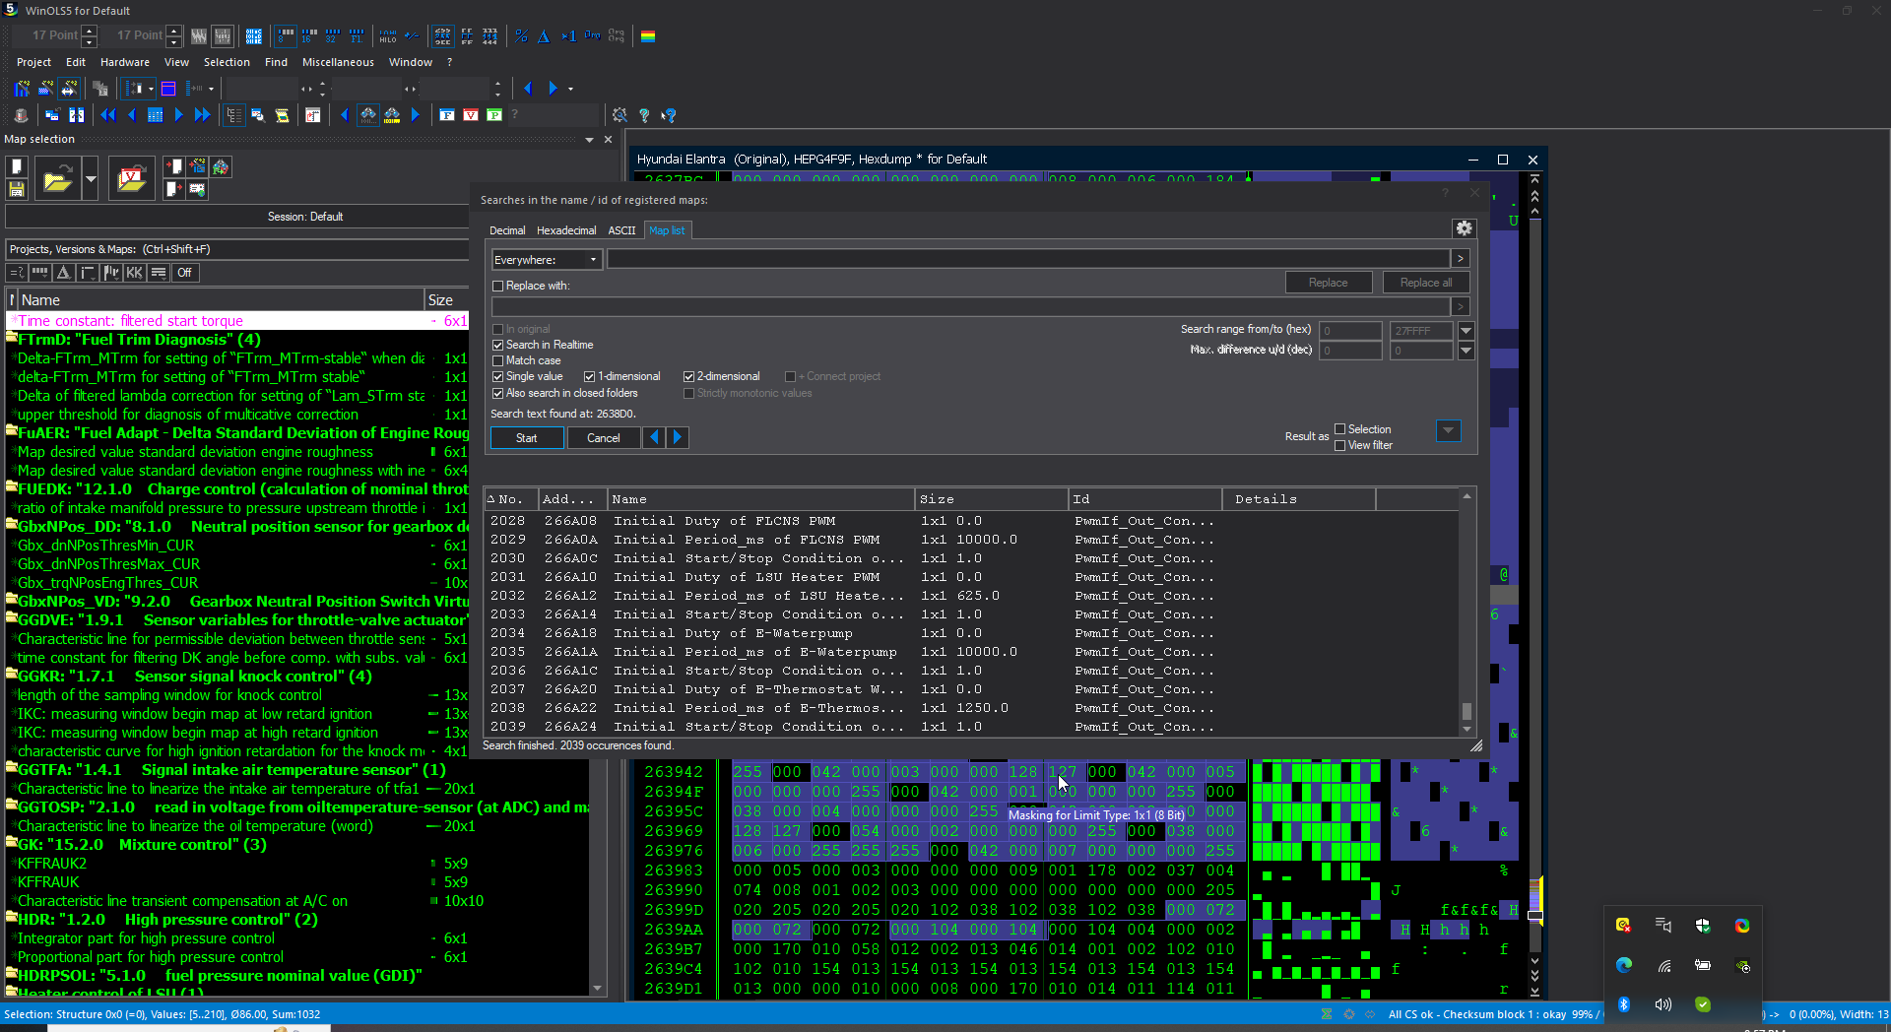Switch to the Hexadecimal search tab

click(566, 230)
